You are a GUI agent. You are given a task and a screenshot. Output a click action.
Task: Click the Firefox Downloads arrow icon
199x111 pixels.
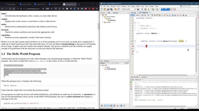pos(59,9)
